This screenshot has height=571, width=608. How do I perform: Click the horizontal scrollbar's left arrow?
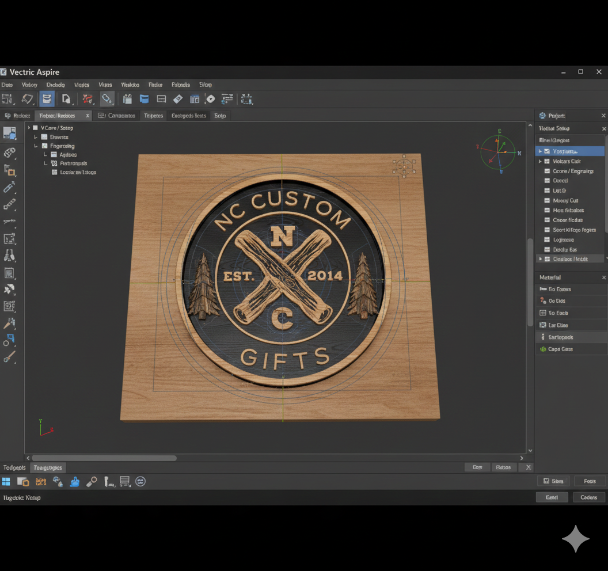[28, 458]
